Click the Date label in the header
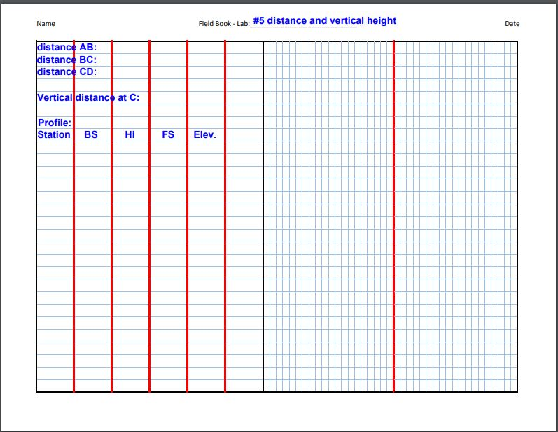Image resolution: width=558 pixels, height=432 pixels. pyautogui.click(x=512, y=24)
